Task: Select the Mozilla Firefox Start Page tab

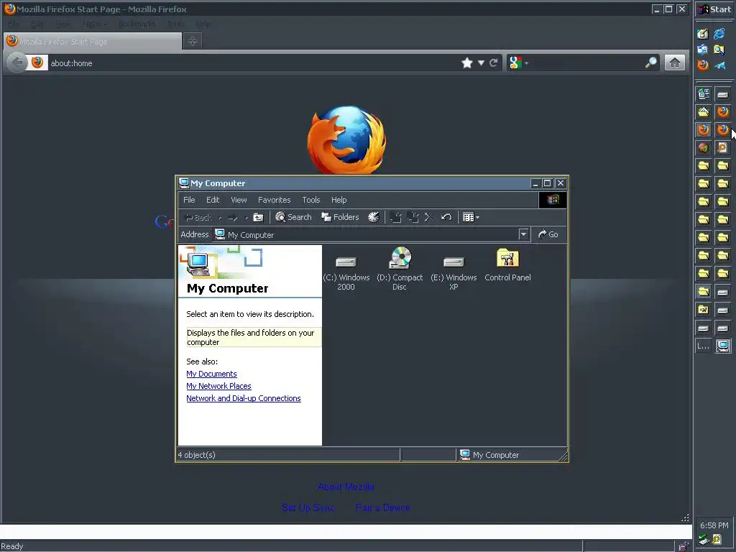Action: tap(93, 41)
